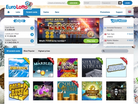This screenshot has width=138, height=104.
Task: Click the arrow next to LotsALoot 5 Reel
Action: 32,35
